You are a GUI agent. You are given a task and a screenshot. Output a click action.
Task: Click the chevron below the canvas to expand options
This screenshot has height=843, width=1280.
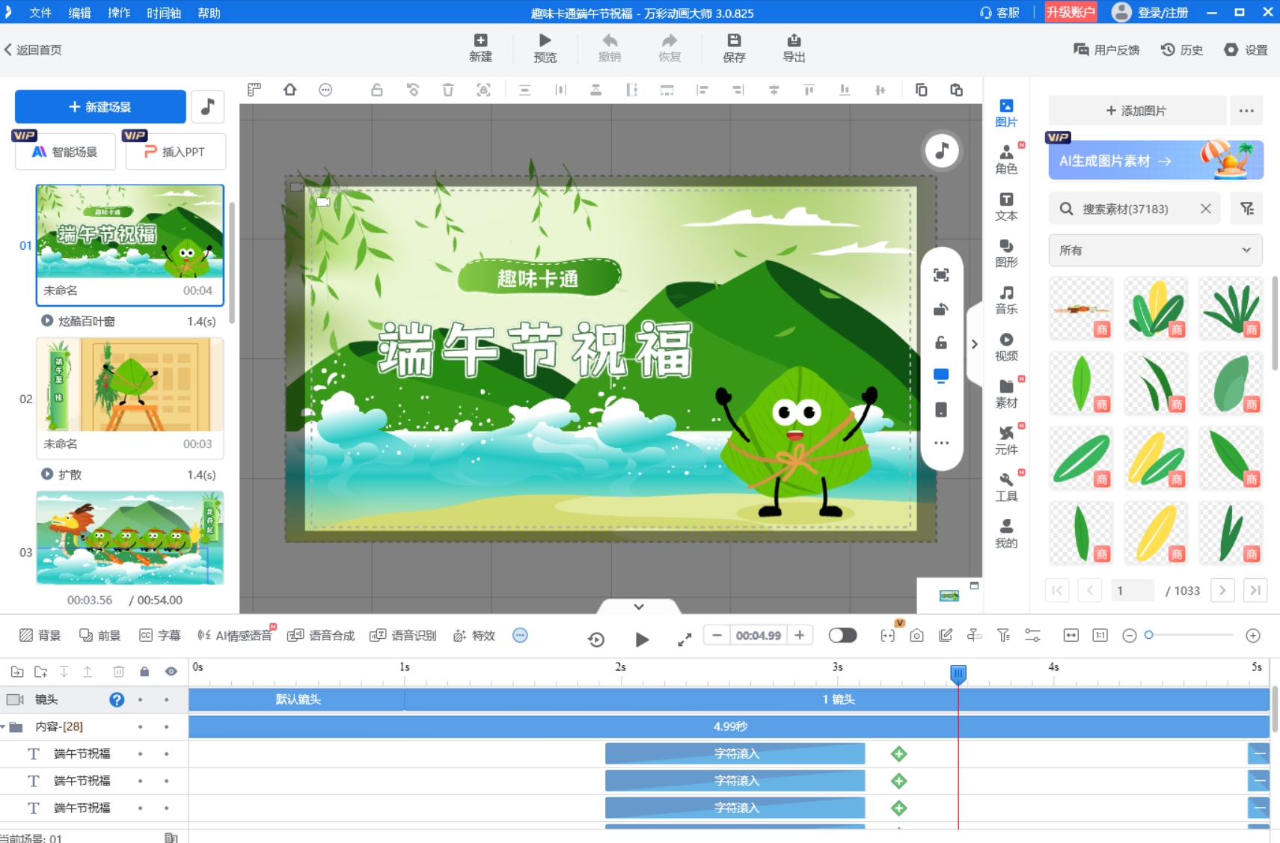point(640,606)
